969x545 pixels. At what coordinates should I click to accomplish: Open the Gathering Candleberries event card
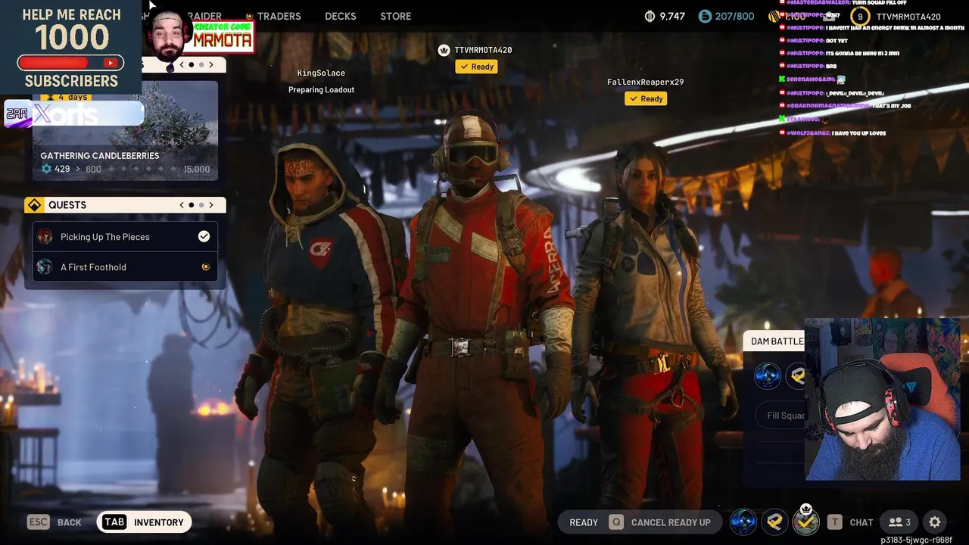click(125, 130)
